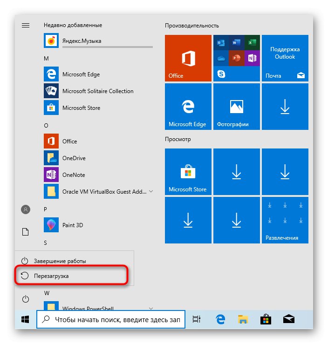Click the letter W section header

(x=47, y=293)
